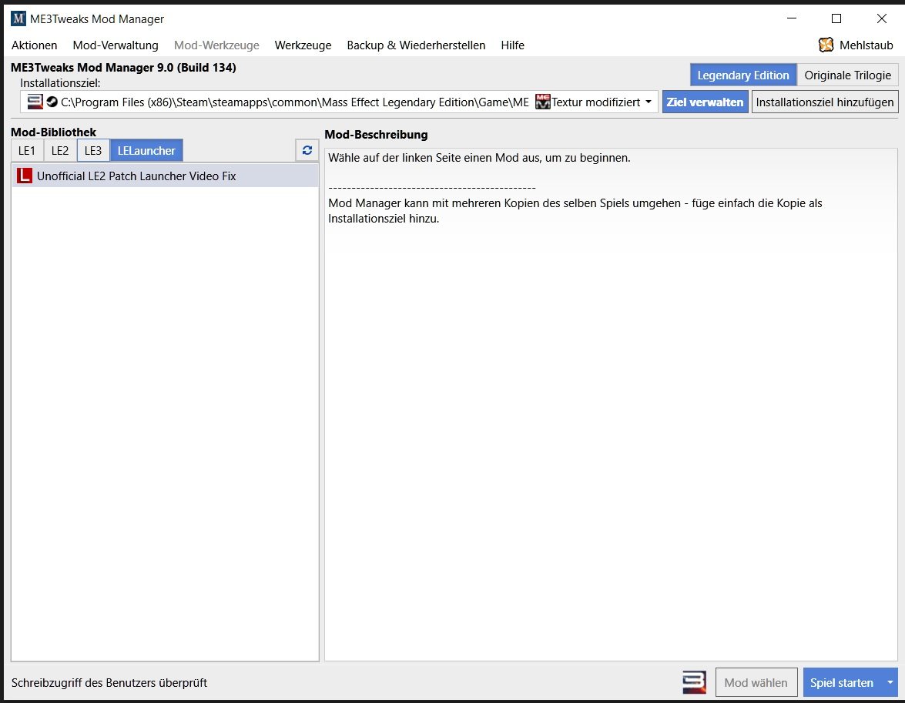Switch to Originale Trilogie mode
905x703 pixels.
point(847,75)
